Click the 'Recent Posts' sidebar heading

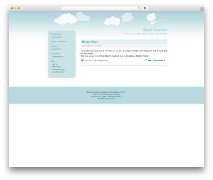[x=56, y=34]
